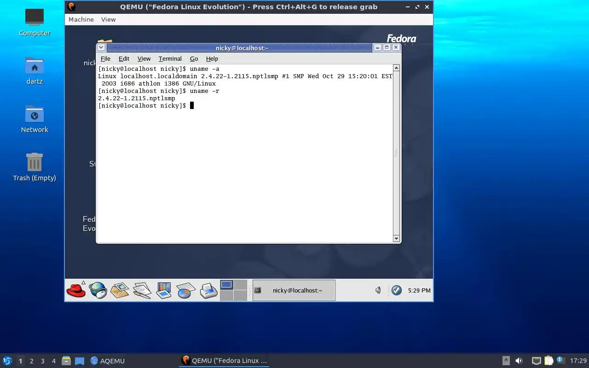Image resolution: width=589 pixels, height=368 pixels.
Task: Click the 'uname -a' command line
Action: pos(159,69)
